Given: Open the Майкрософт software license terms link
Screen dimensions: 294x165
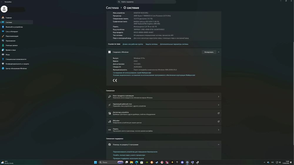Looking at the screenshot, I should coord(154,75).
